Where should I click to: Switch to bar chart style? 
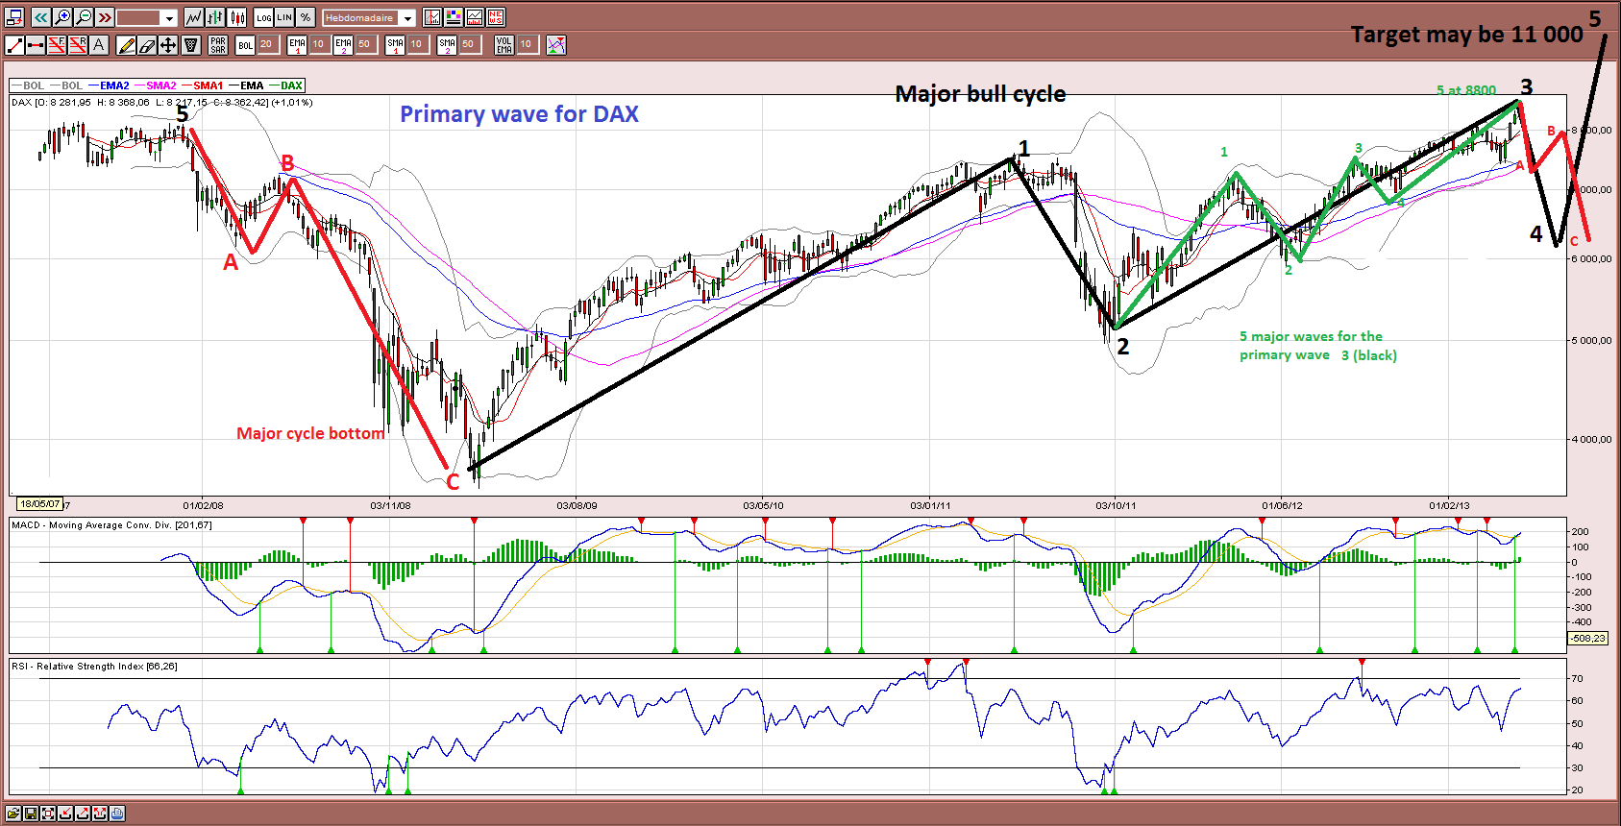pyautogui.click(x=215, y=17)
